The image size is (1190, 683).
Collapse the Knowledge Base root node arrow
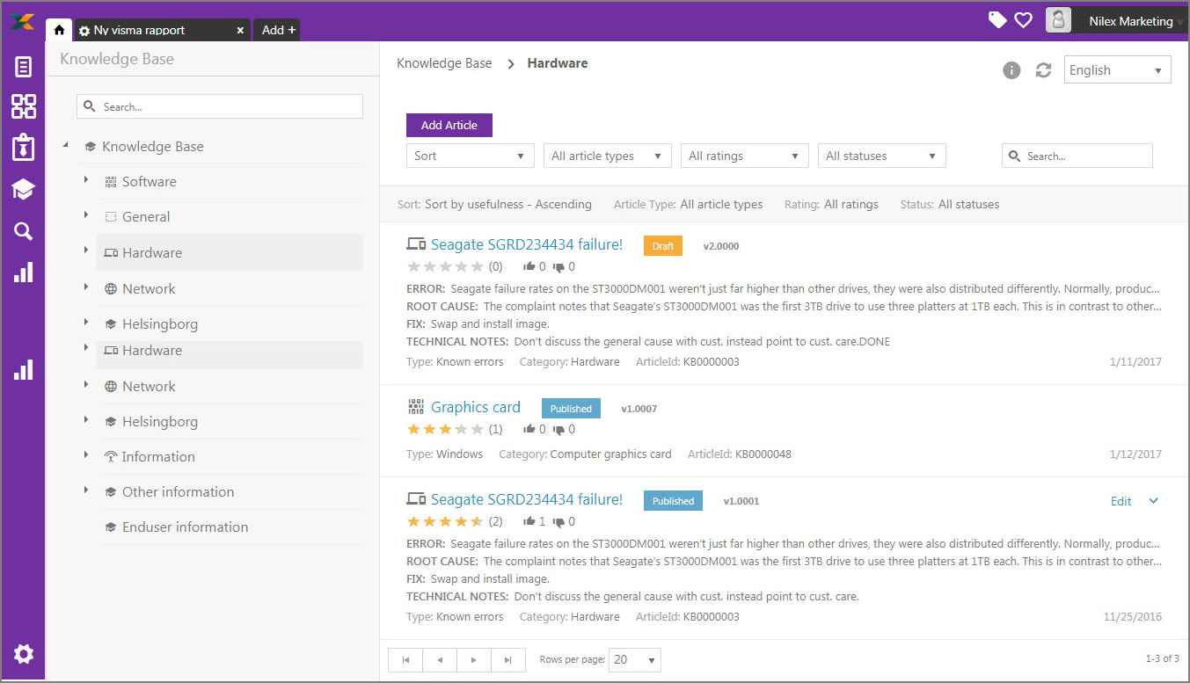(x=66, y=146)
